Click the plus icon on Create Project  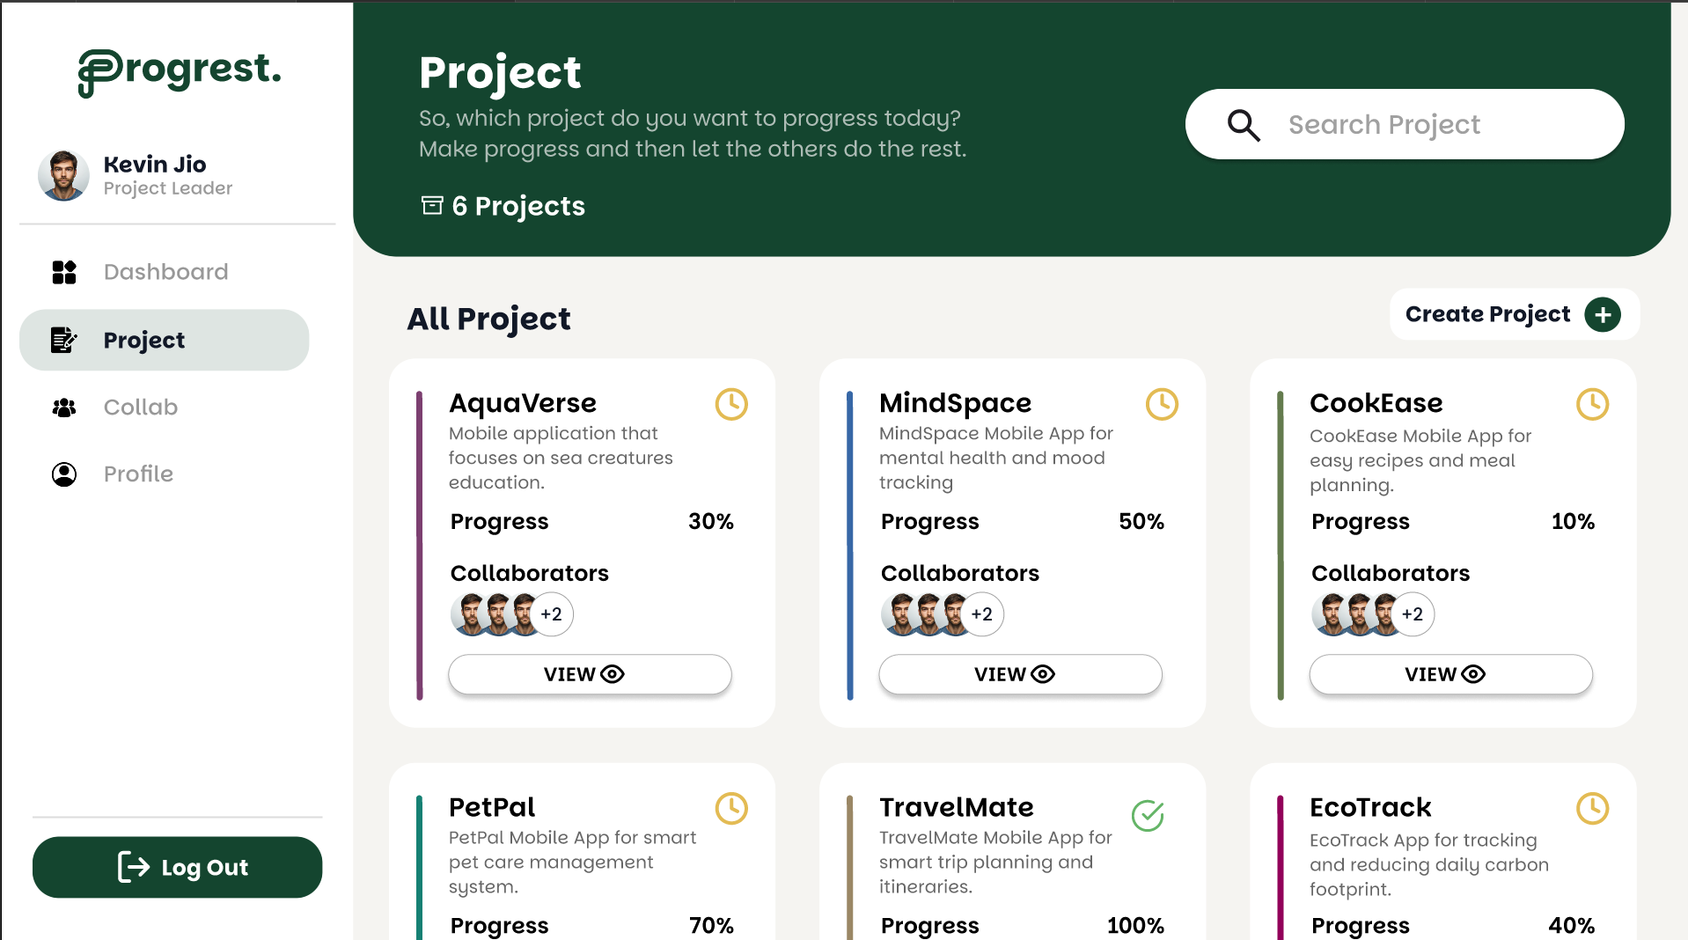(x=1603, y=314)
